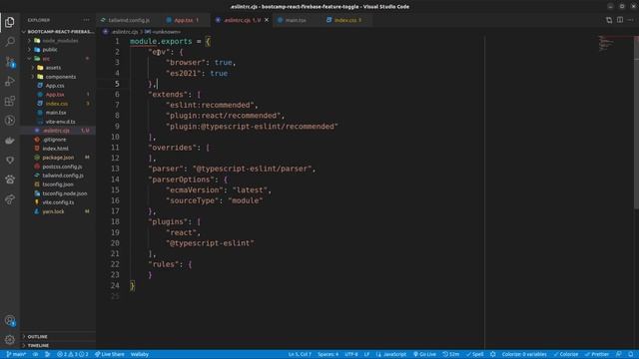Expand the public folder

[x=59, y=50]
